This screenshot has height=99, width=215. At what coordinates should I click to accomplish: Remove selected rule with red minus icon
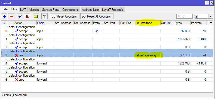point(11,16)
